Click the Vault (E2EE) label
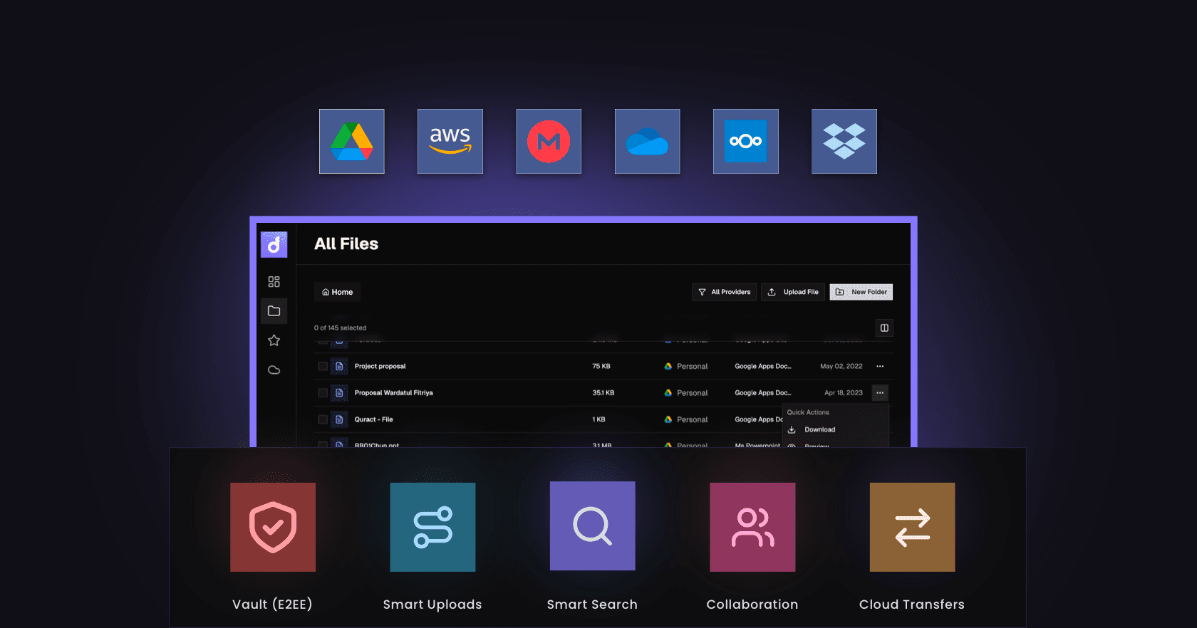The height and width of the screenshot is (628, 1197). (272, 605)
